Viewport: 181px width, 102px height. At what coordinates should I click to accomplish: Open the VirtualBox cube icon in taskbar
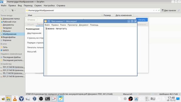(35, 99)
